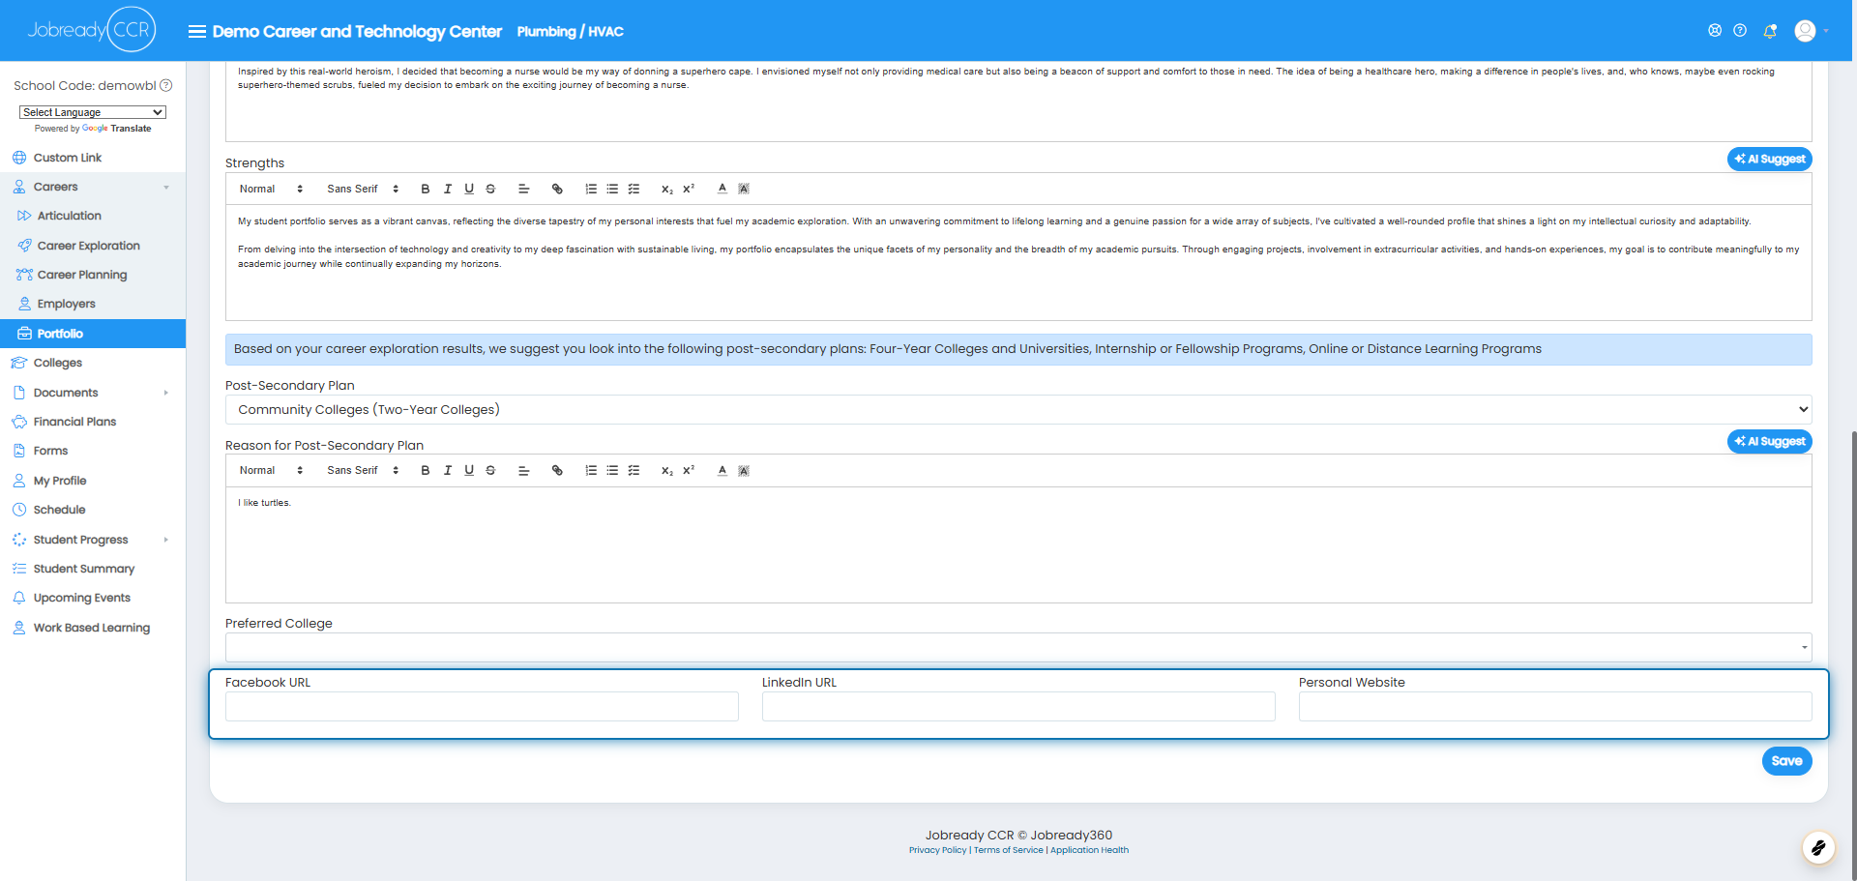Toggle bold in the Reason for Post-Secondary Plan toolbar
This screenshot has width=1857, height=881.
[426, 470]
